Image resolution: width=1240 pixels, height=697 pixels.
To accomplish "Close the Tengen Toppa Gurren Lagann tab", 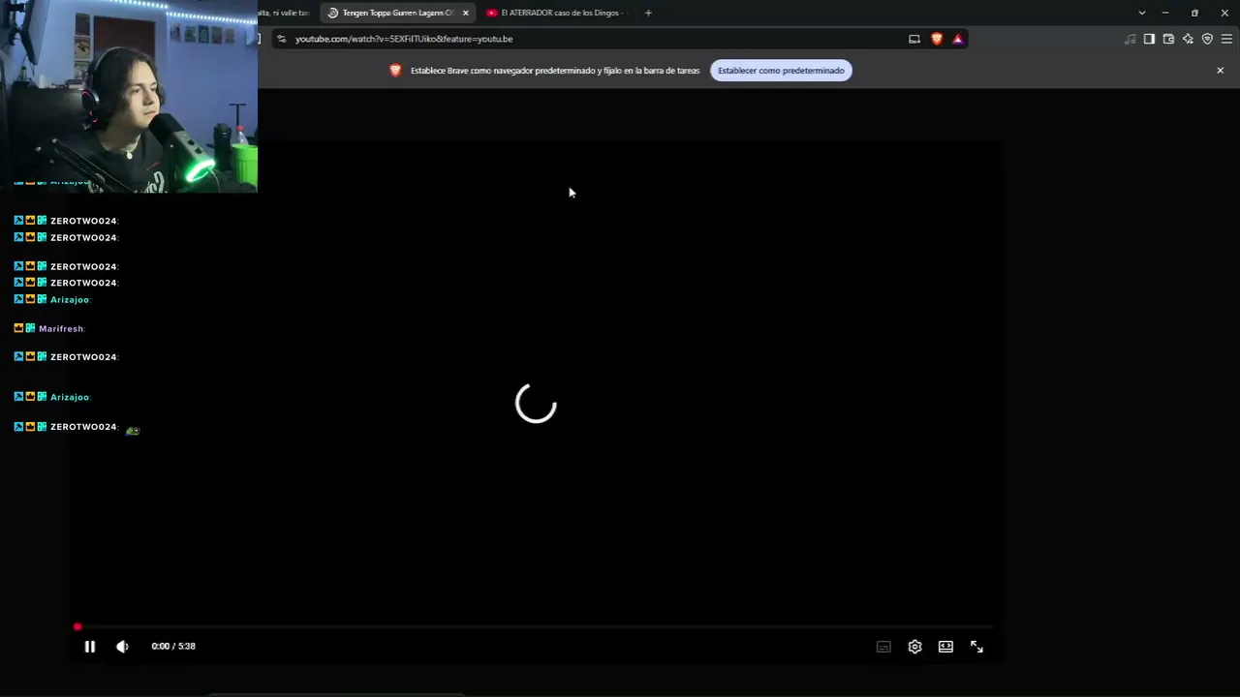I will 466,13.
